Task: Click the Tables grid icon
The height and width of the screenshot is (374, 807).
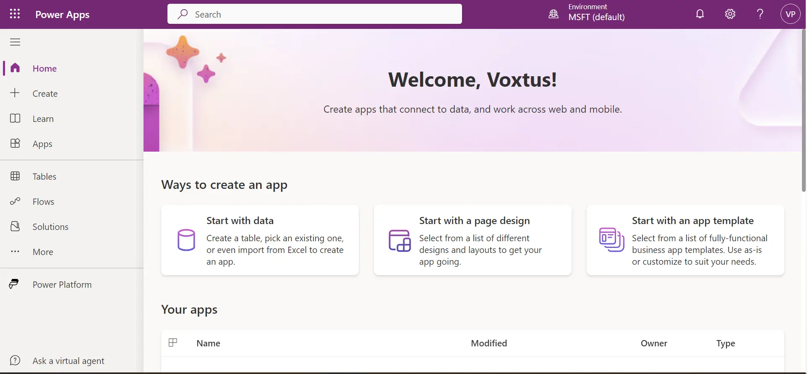Action: point(15,176)
